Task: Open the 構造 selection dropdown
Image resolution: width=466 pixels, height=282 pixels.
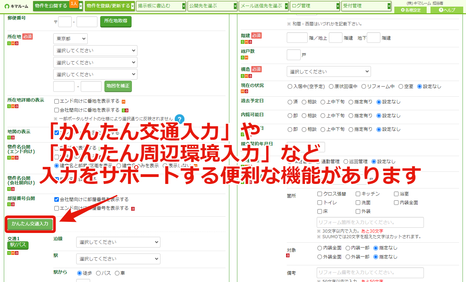Action: pos(329,71)
